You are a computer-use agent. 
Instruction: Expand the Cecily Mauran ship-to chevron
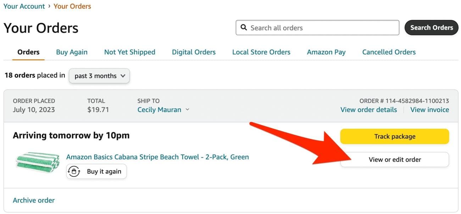(187, 110)
